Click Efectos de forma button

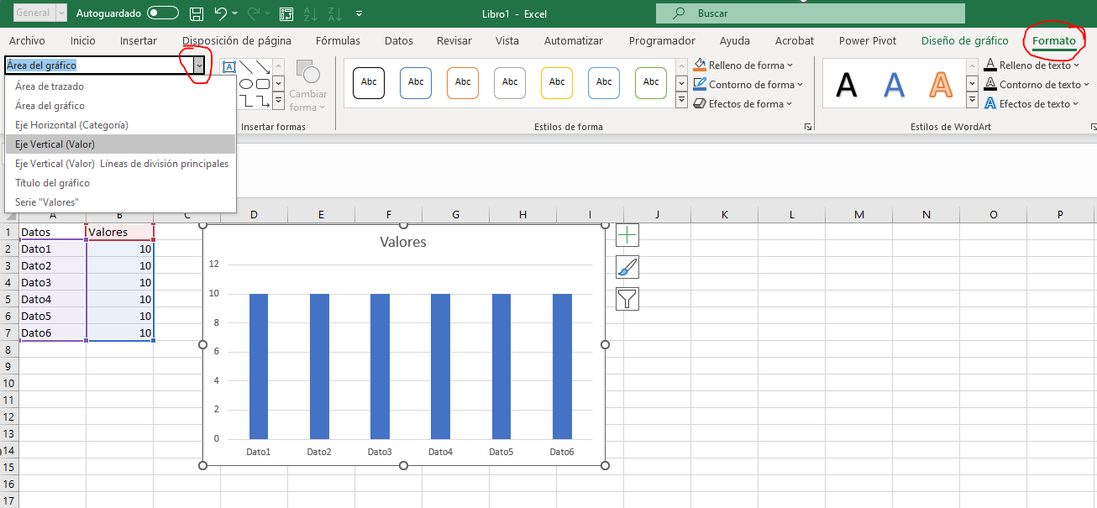[x=743, y=103]
